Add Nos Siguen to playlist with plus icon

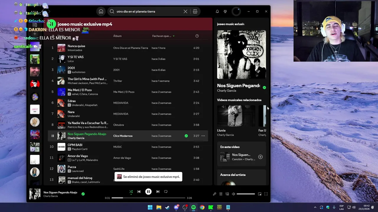pyautogui.click(x=260, y=157)
